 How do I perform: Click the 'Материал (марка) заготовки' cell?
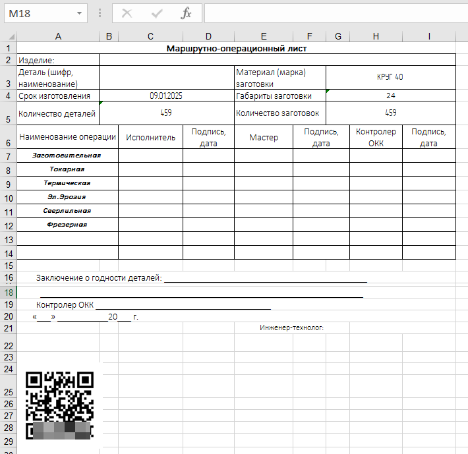[x=280, y=78]
